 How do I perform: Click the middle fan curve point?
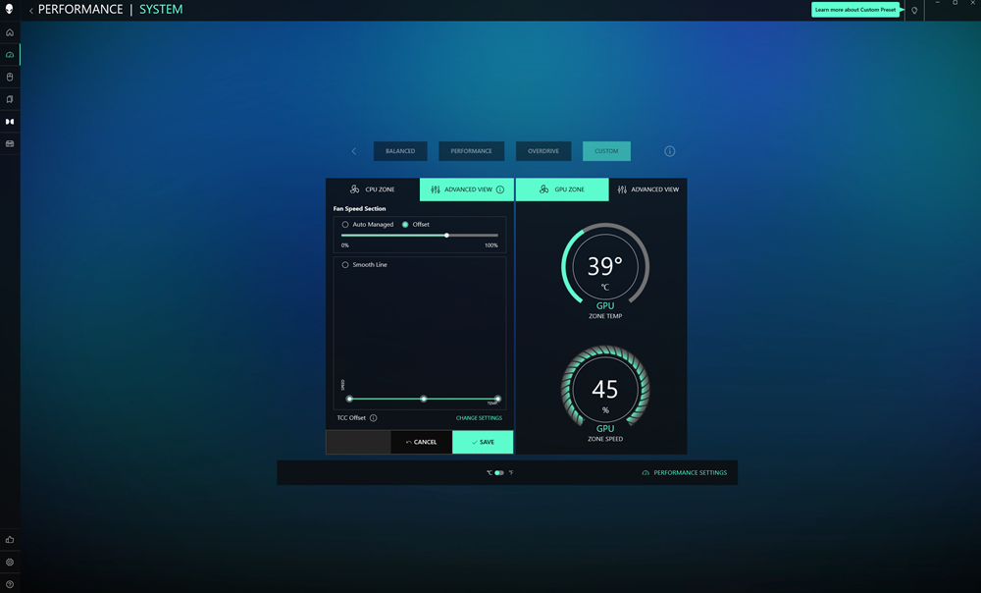click(x=424, y=399)
